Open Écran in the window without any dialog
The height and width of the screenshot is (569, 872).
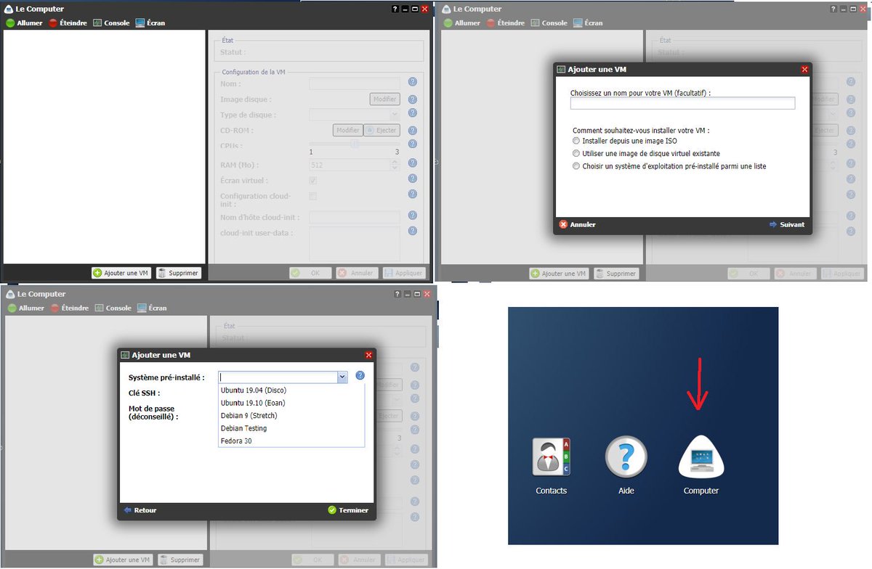[x=150, y=22]
